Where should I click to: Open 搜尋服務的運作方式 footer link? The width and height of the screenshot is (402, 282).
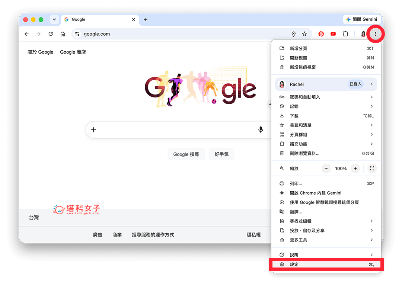coord(153,235)
